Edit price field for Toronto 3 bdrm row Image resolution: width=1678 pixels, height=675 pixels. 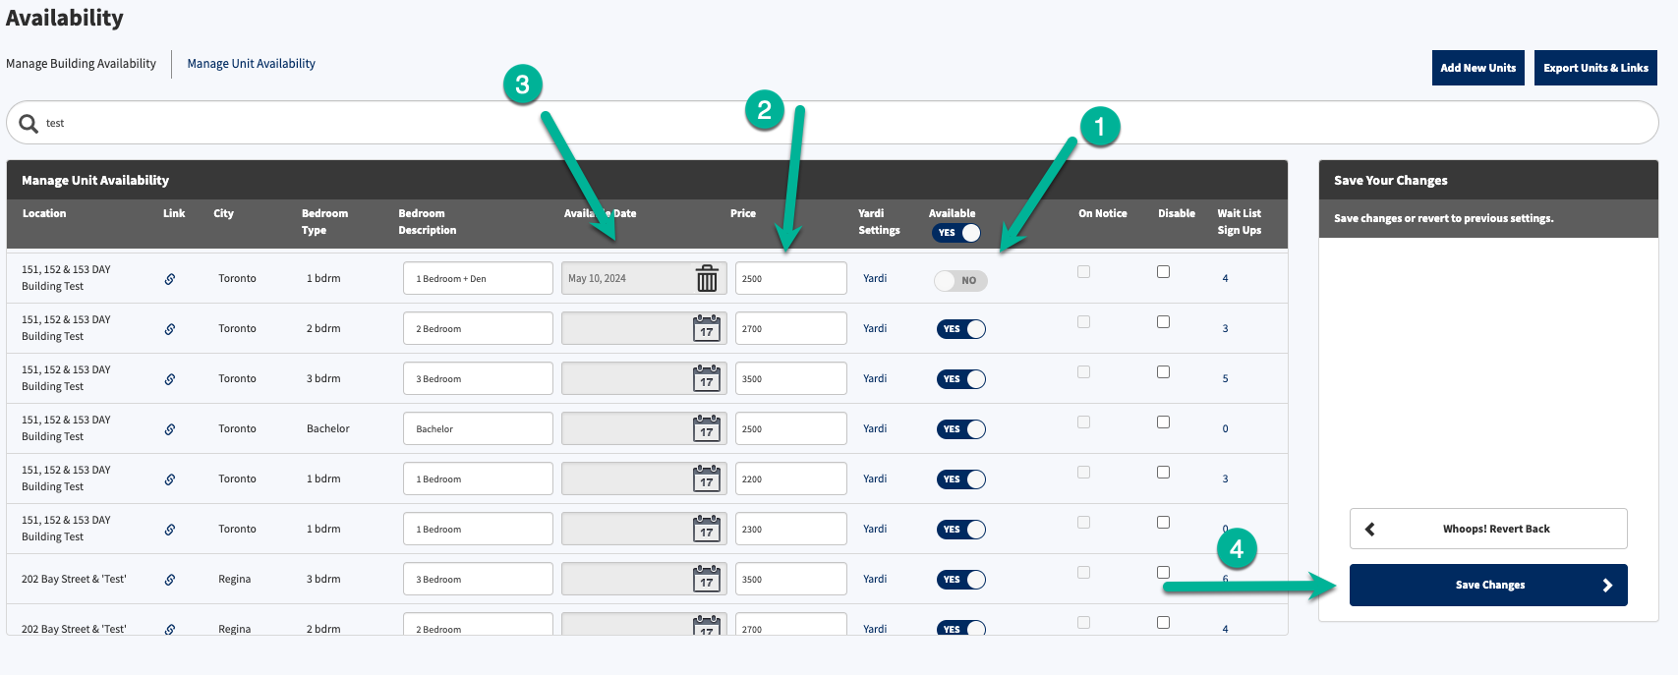coord(791,378)
